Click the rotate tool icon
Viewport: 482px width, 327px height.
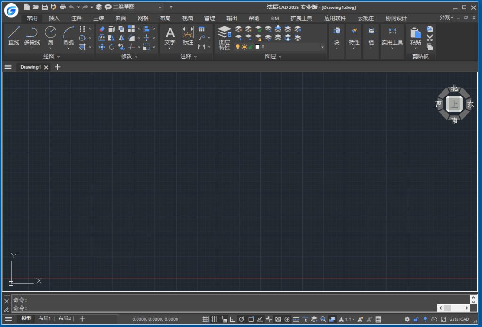(112, 47)
